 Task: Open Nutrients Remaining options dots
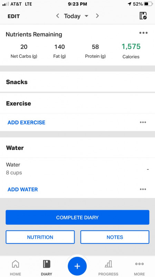pos(143,33)
